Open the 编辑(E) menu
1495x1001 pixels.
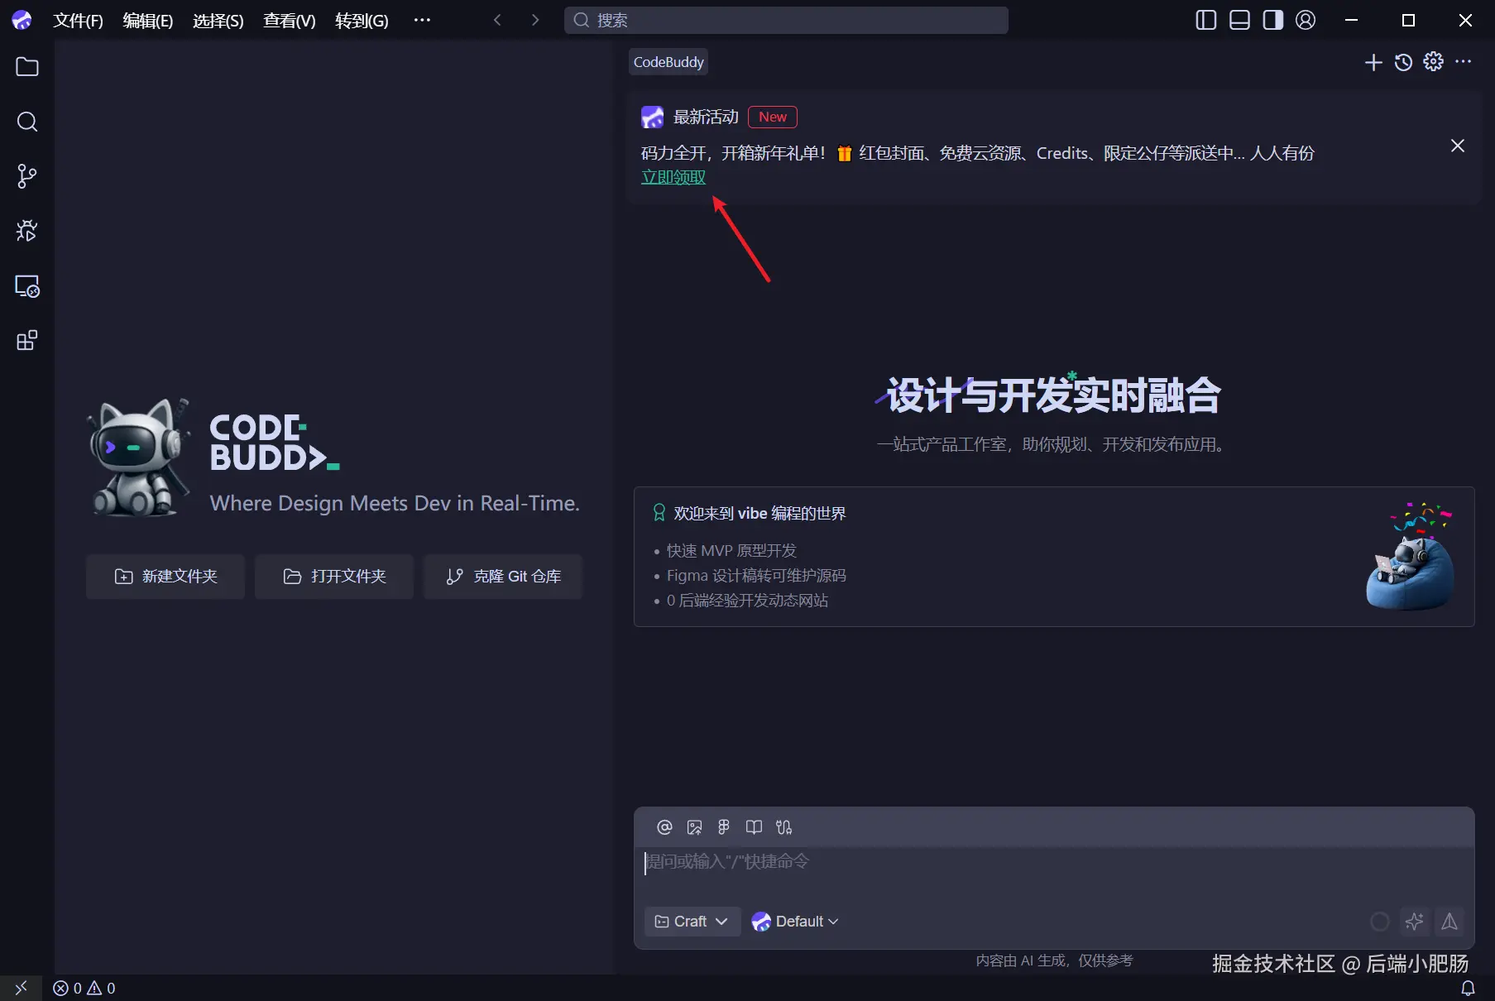(x=148, y=21)
